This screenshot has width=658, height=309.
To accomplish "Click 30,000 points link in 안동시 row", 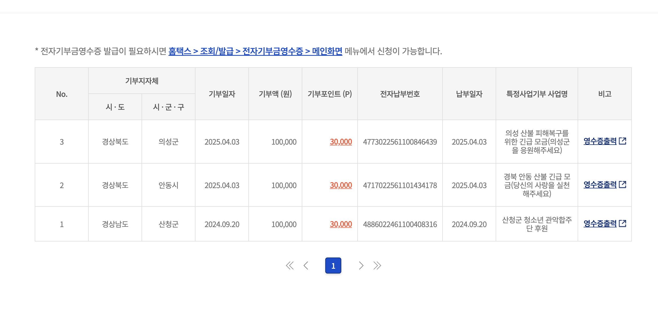I will tap(341, 185).
